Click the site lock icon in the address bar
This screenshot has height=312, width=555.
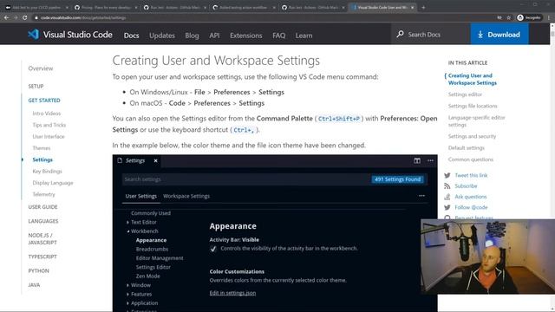36,17
